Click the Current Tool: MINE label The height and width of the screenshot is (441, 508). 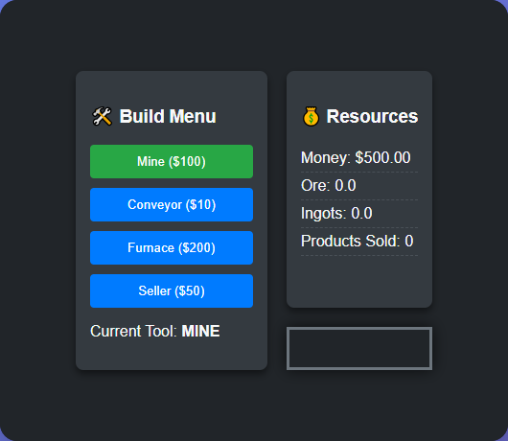point(155,331)
